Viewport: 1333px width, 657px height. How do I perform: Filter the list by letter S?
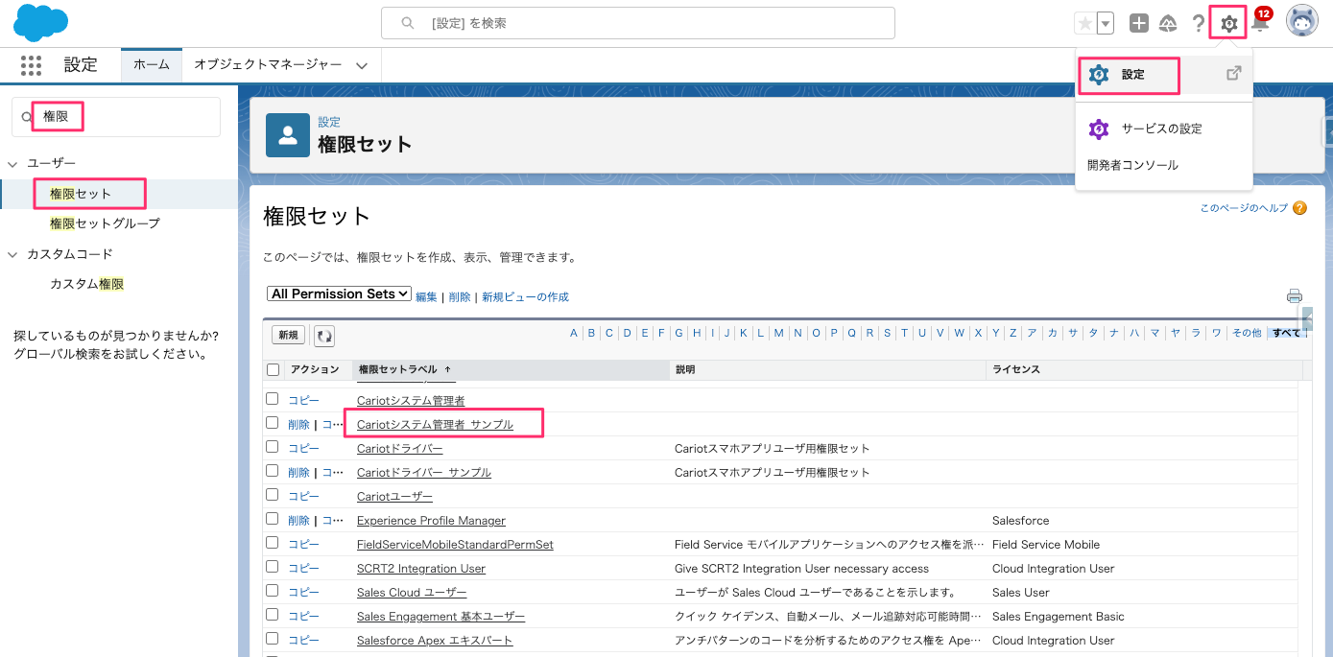coord(887,333)
